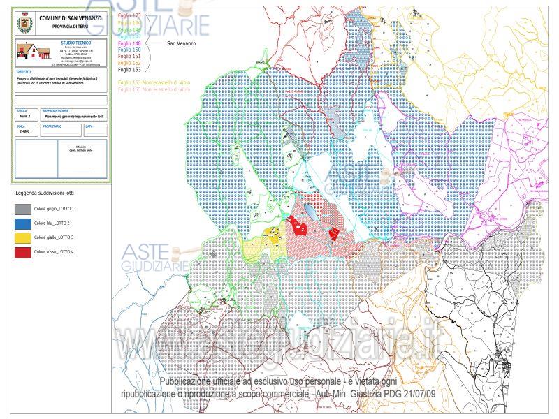Screen dimensions: 559x419
Task: Click the 'Foglio 124' legend entry
Action: pos(129,23)
